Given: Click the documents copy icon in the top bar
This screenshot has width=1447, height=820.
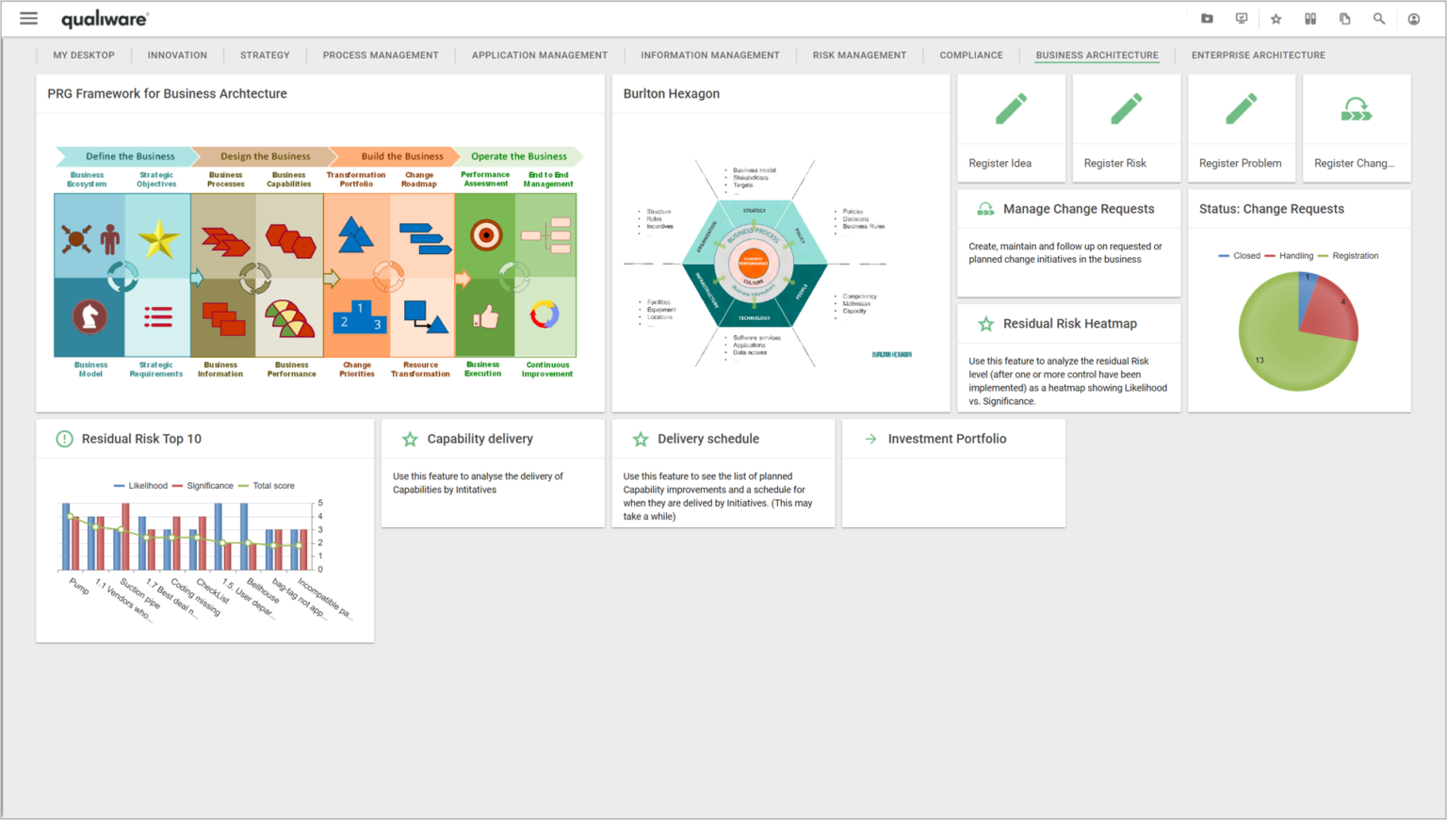Looking at the screenshot, I should tap(1344, 18).
